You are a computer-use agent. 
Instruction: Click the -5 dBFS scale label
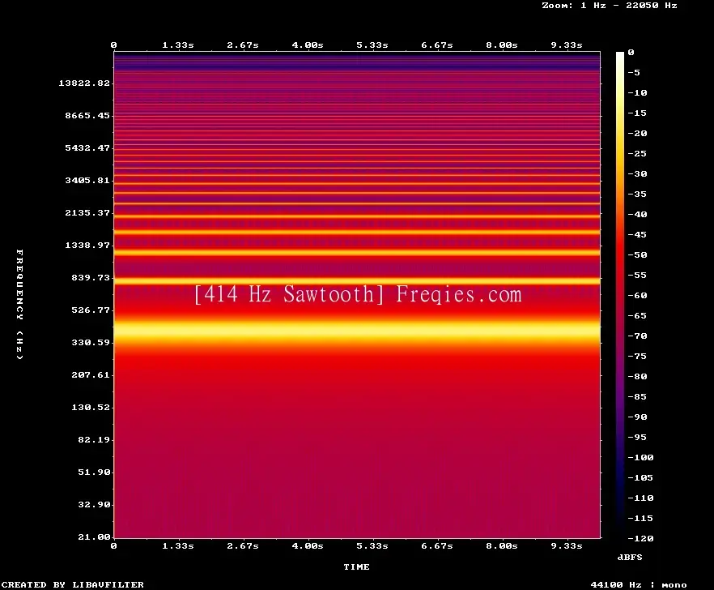634,72
